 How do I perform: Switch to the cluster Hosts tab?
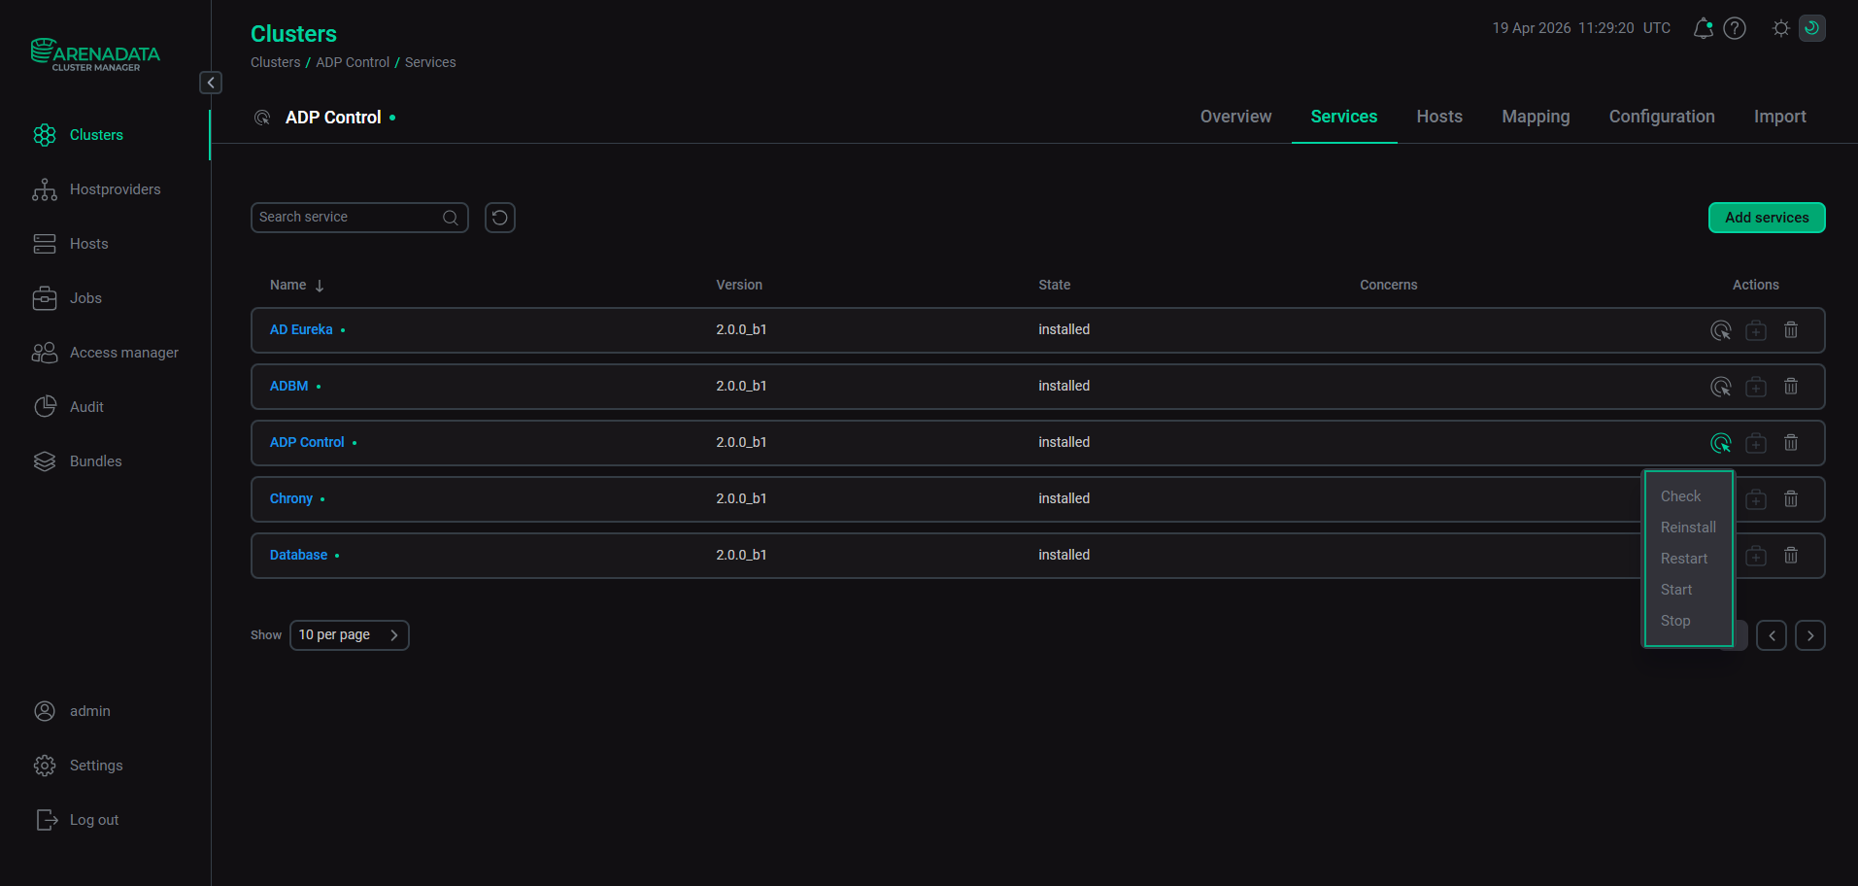[1439, 117]
